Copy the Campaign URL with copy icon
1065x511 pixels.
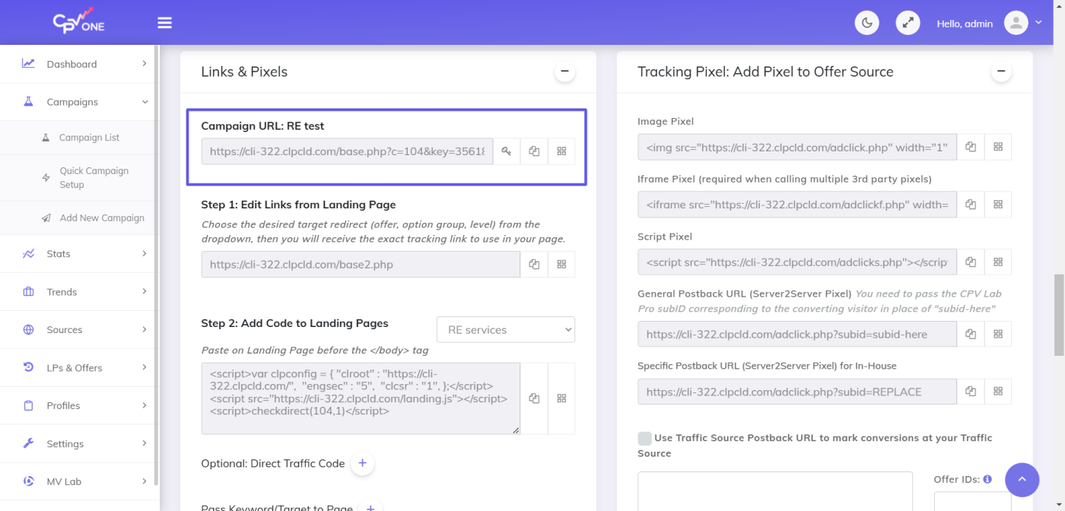click(534, 151)
